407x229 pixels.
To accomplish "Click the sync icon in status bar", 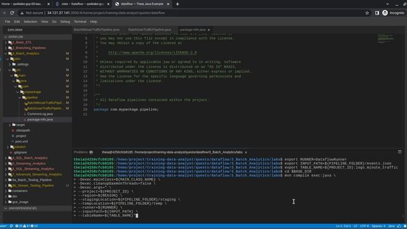I will 11,226.
